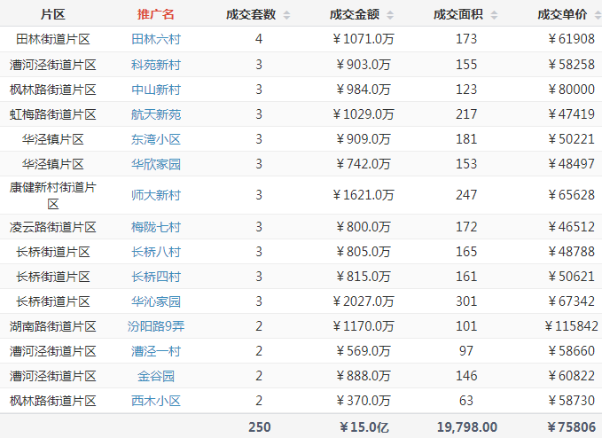Click the ￥80000 unit price cell
This screenshot has height=438, width=602.
(x=571, y=90)
